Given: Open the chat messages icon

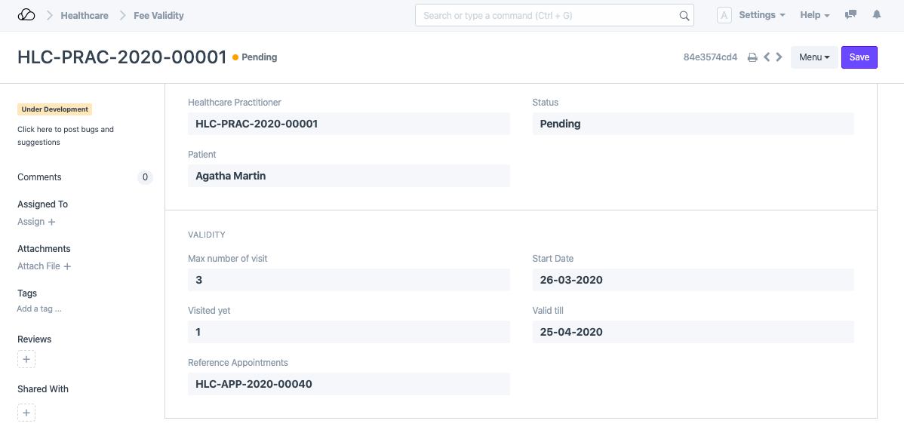Looking at the screenshot, I should 850,15.
